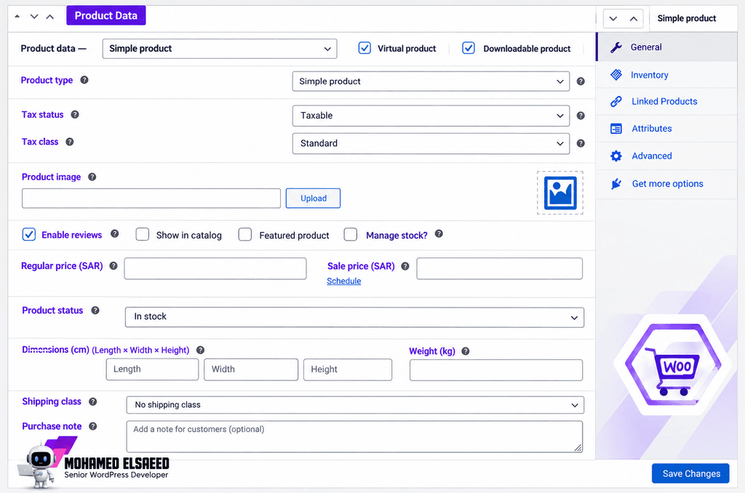Move Product Data panel up with header chevron
This screenshot has width=745, height=493.
(50, 16)
